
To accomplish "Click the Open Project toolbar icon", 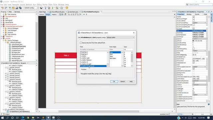I will [17, 8].
